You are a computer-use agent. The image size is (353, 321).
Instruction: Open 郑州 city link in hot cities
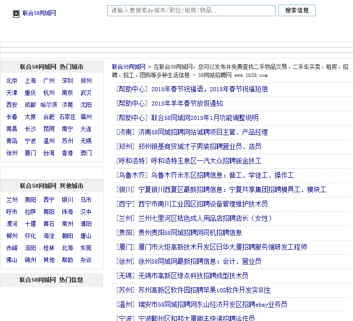pos(86,81)
